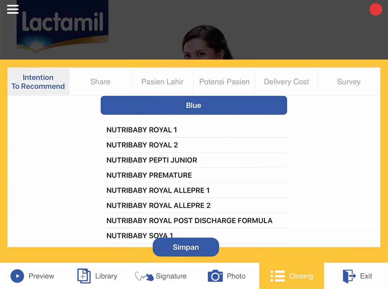388x289 pixels.
Task: Click Simpan to save
Action: point(186,247)
